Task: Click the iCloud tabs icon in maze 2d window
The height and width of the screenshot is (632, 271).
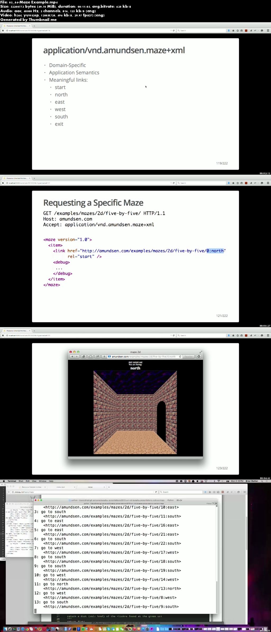Action: pos(91,356)
